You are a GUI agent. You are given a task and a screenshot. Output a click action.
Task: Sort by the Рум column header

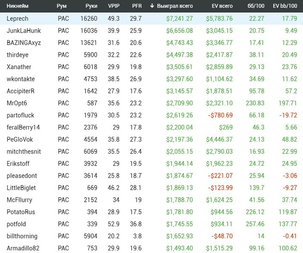[61, 6]
